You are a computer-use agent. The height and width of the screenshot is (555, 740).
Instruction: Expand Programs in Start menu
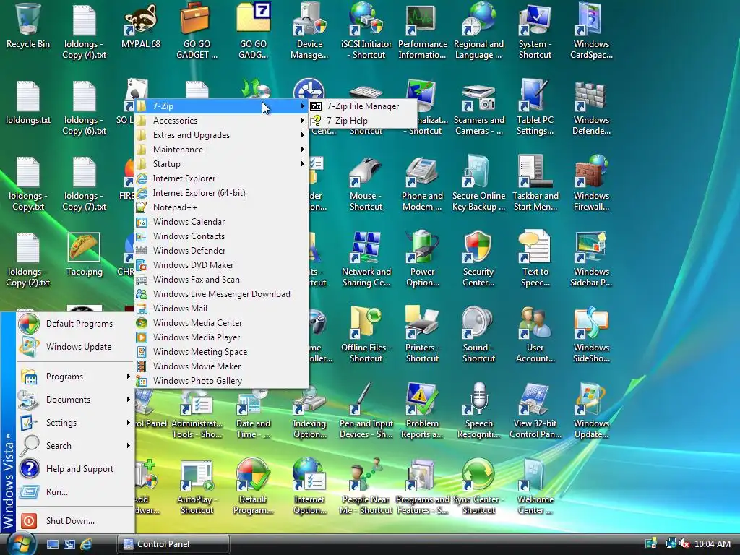[x=75, y=377]
